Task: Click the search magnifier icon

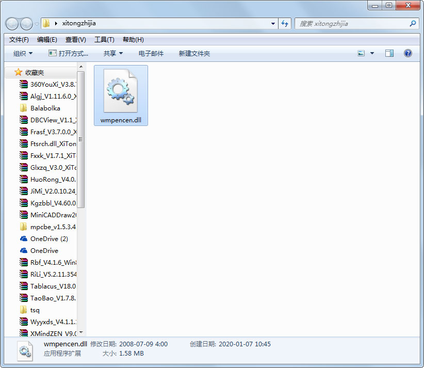Action: (x=413, y=23)
